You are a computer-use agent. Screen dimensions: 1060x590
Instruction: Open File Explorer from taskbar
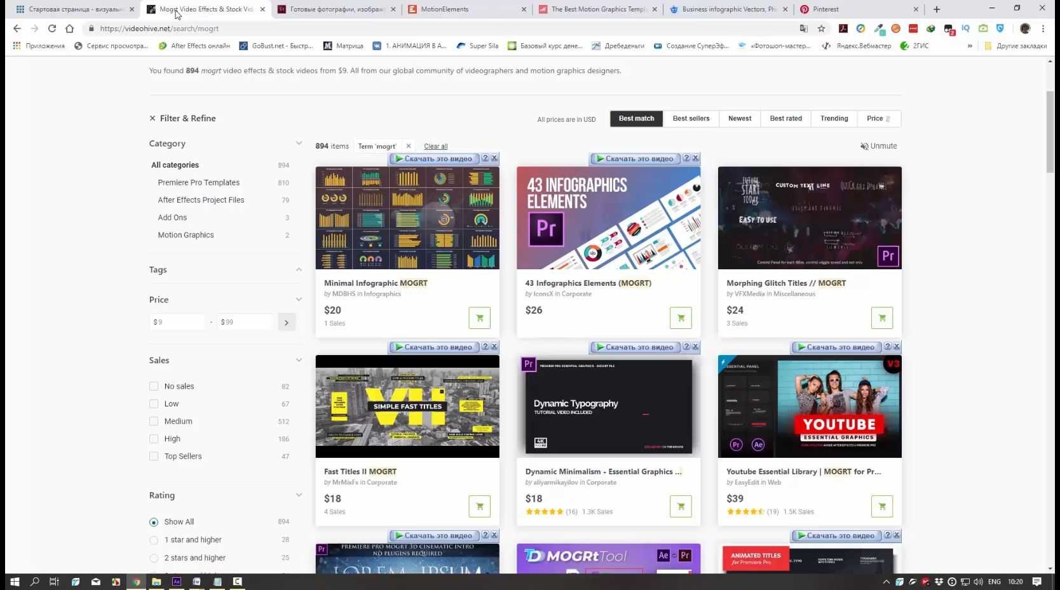tap(156, 582)
